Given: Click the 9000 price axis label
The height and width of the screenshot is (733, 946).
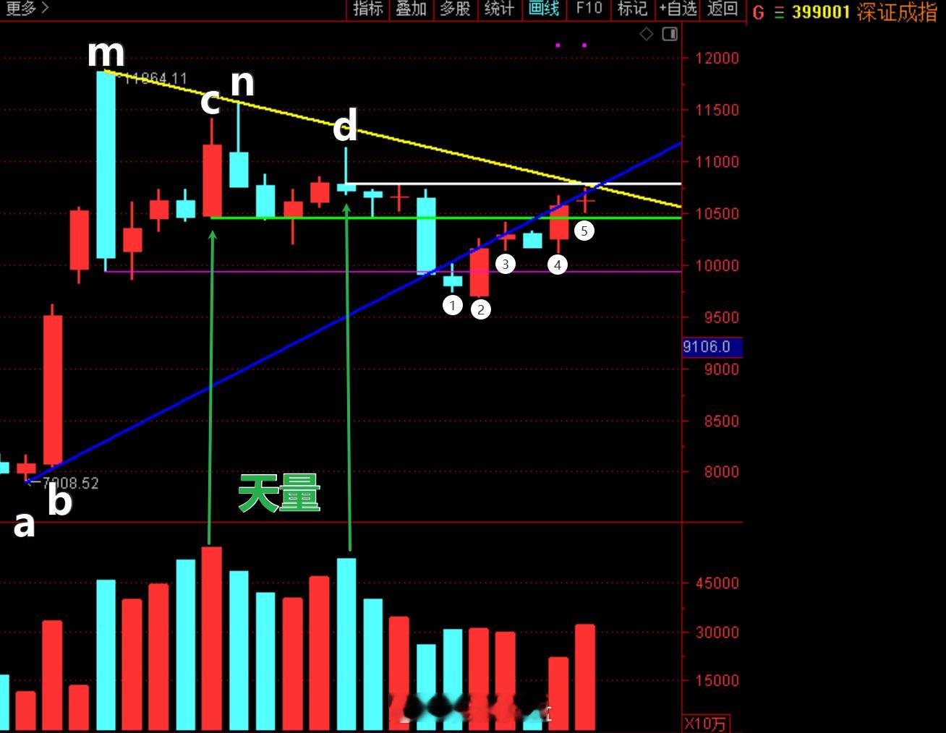Looking at the screenshot, I should 722,369.
